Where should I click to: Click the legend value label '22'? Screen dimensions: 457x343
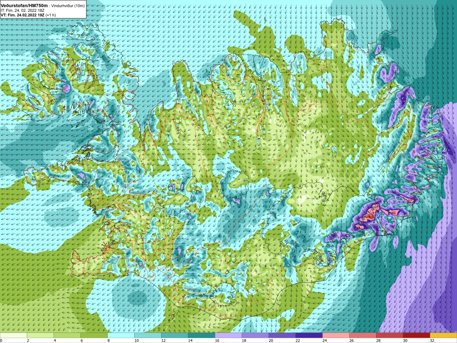[298, 340]
